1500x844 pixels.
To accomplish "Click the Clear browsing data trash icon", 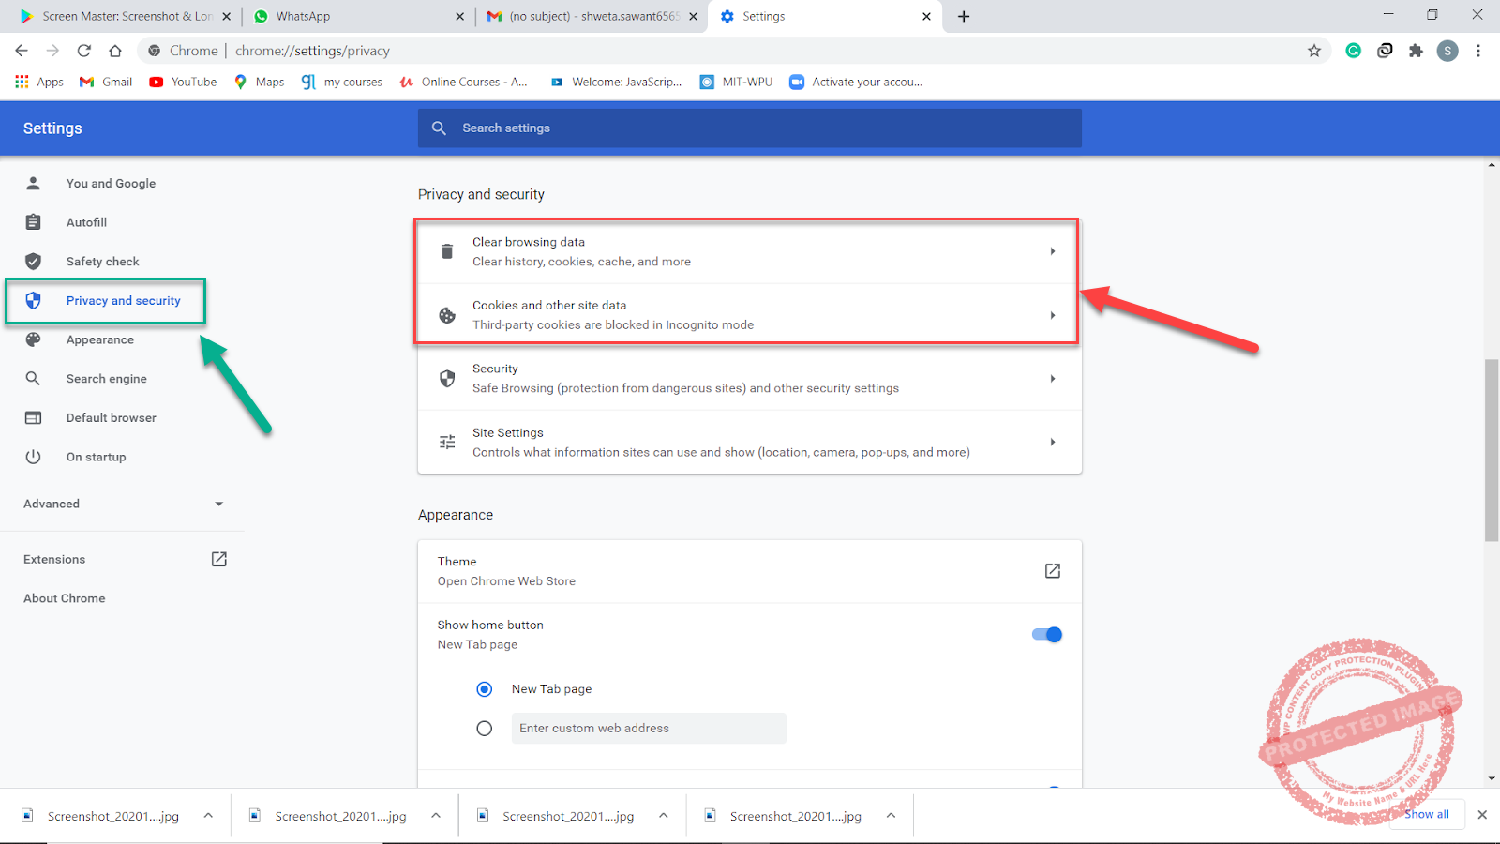I will point(446,250).
